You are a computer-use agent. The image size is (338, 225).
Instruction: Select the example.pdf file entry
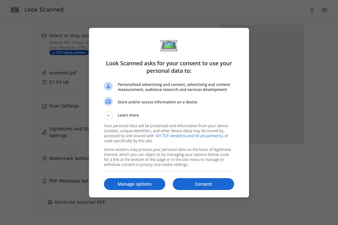(63, 72)
